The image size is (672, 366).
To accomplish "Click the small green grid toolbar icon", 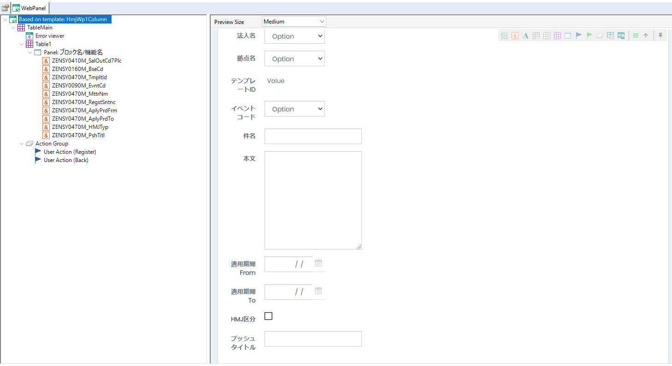I will pyautogui.click(x=636, y=35).
